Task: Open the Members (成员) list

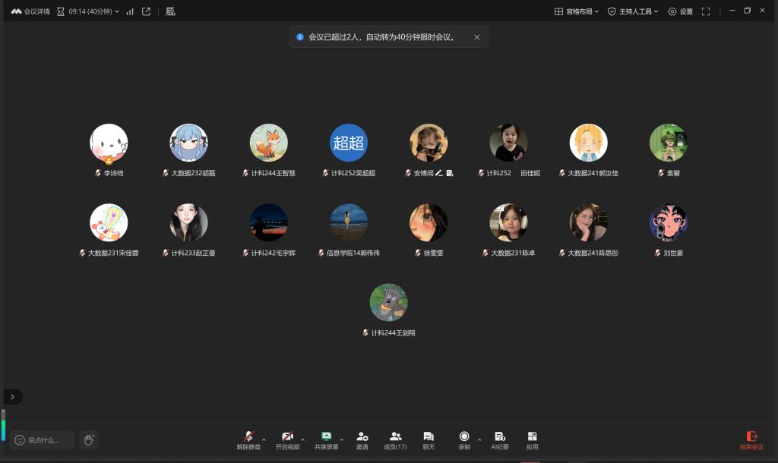Action: pos(395,439)
